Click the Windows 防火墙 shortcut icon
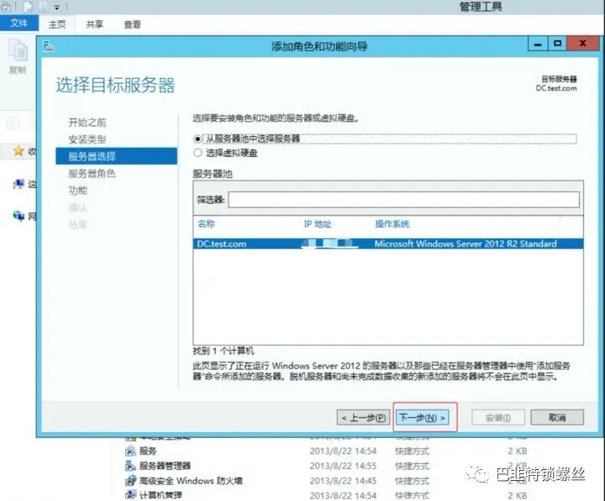Image resolution: width=605 pixels, height=501 pixels. [131, 481]
